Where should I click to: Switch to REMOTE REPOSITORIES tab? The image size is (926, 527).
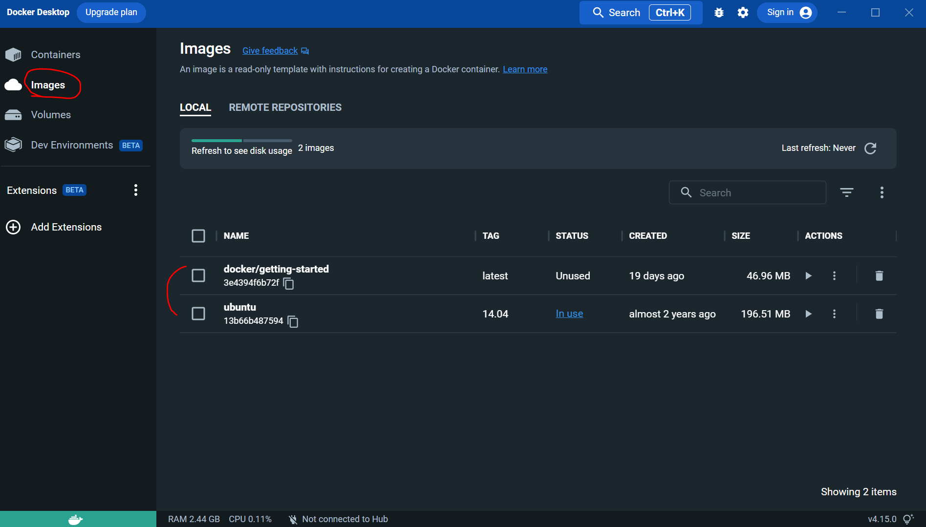click(285, 107)
